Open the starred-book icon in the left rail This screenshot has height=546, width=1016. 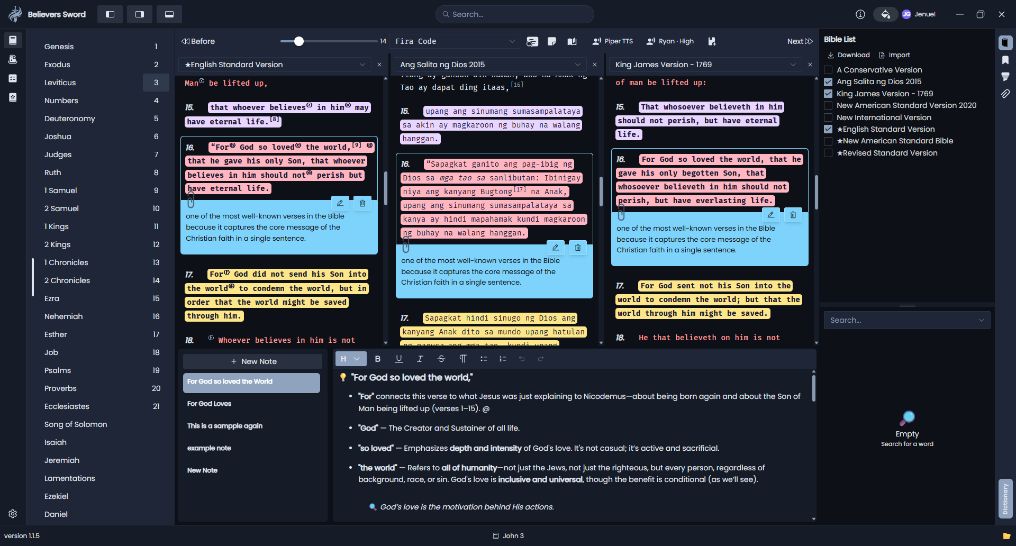[13, 97]
